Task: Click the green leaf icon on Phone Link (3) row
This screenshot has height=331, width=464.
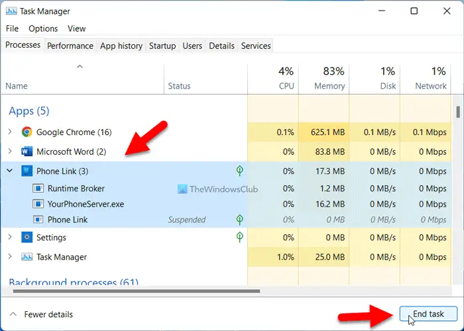Action: pos(240,171)
